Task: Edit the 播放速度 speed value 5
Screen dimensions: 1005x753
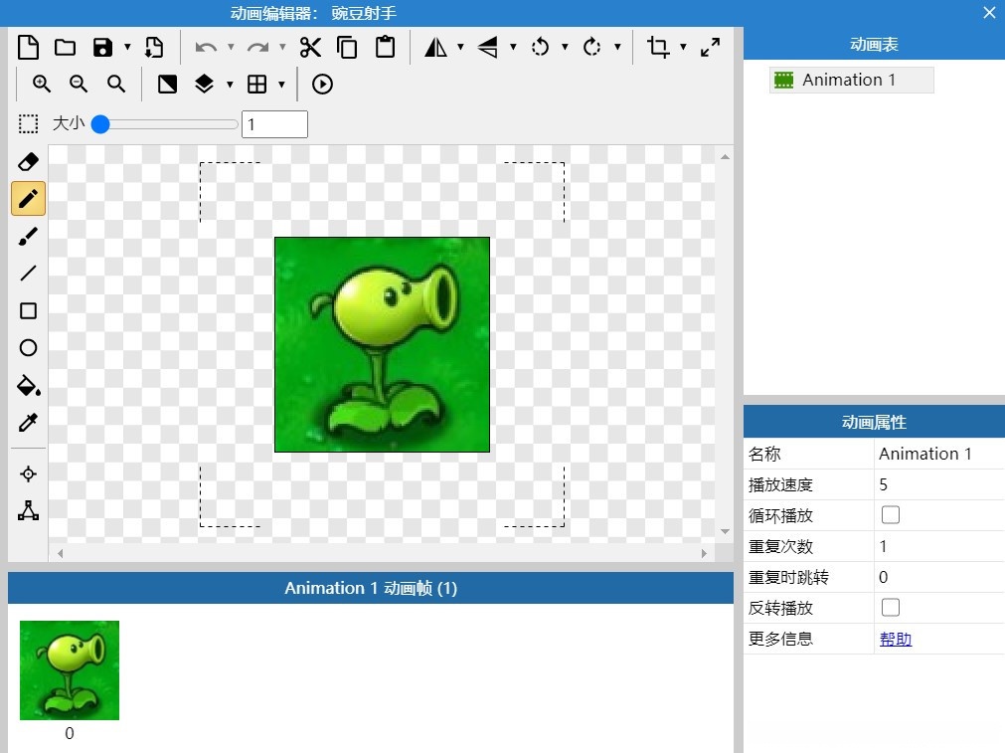Action: pos(939,484)
